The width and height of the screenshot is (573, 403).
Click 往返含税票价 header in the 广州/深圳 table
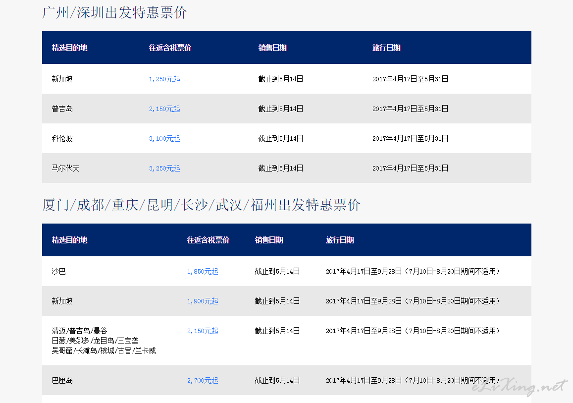click(170, 48)
